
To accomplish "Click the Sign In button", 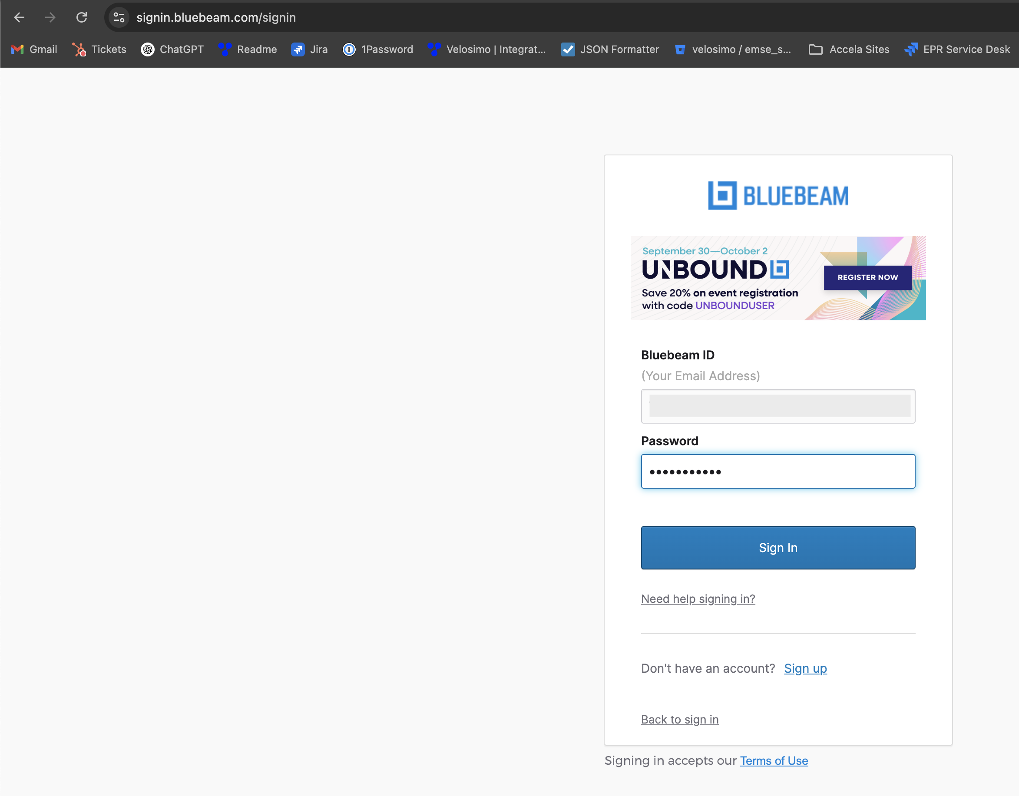I will [x=778, y=548].
